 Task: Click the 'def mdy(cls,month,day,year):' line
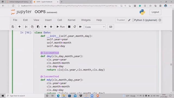(x=62, y=80)
